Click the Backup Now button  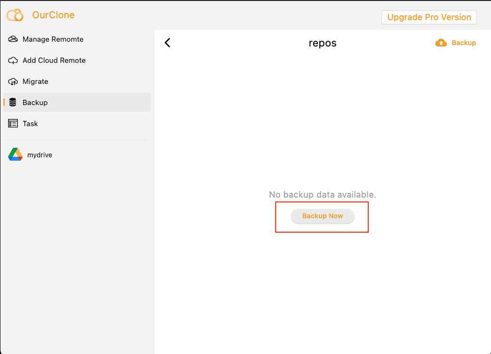tap(323, 216)
